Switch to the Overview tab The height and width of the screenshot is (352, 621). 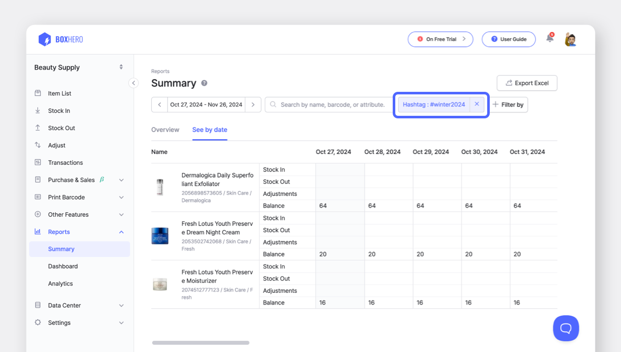(x=165, y=130)
